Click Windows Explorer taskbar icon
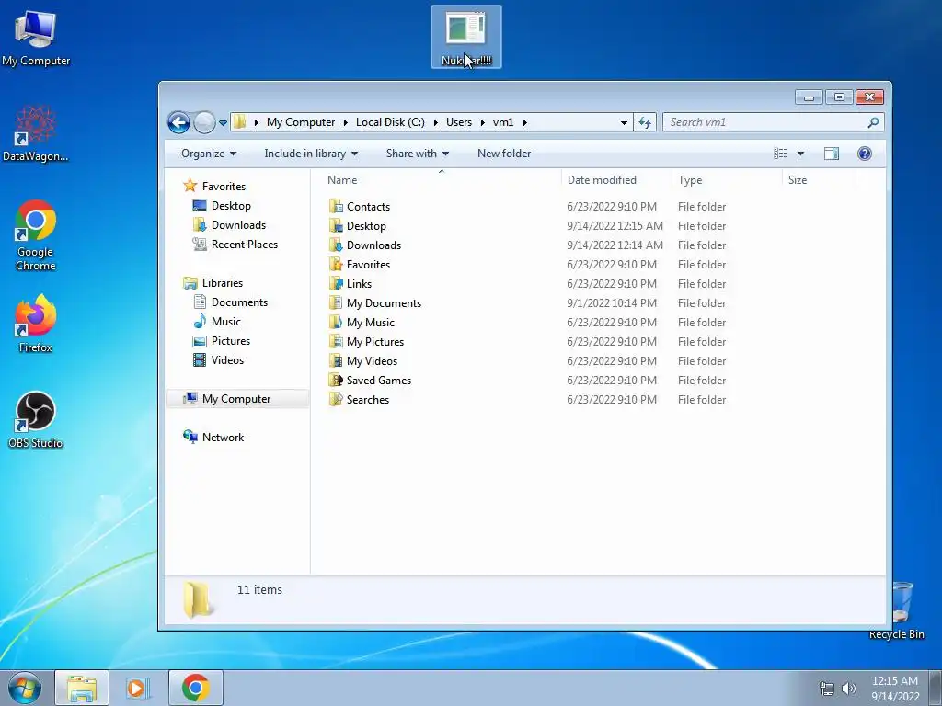Viewport: 942px width, 706px height. (x=82, y=688)
